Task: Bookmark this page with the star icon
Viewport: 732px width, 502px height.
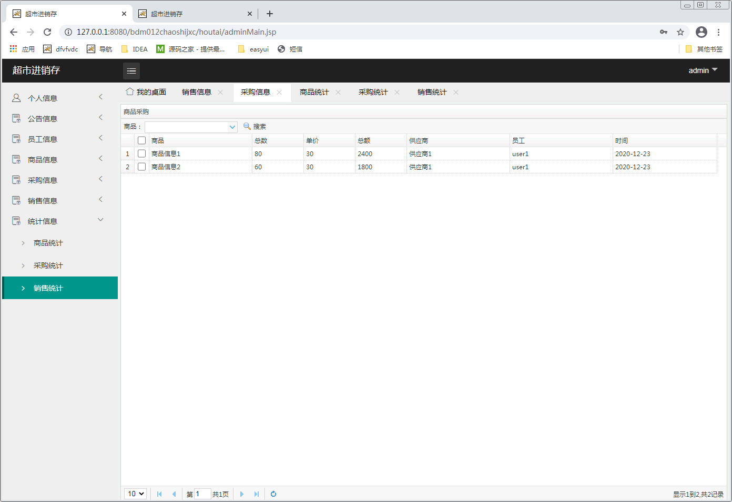Action: [680, 32]
